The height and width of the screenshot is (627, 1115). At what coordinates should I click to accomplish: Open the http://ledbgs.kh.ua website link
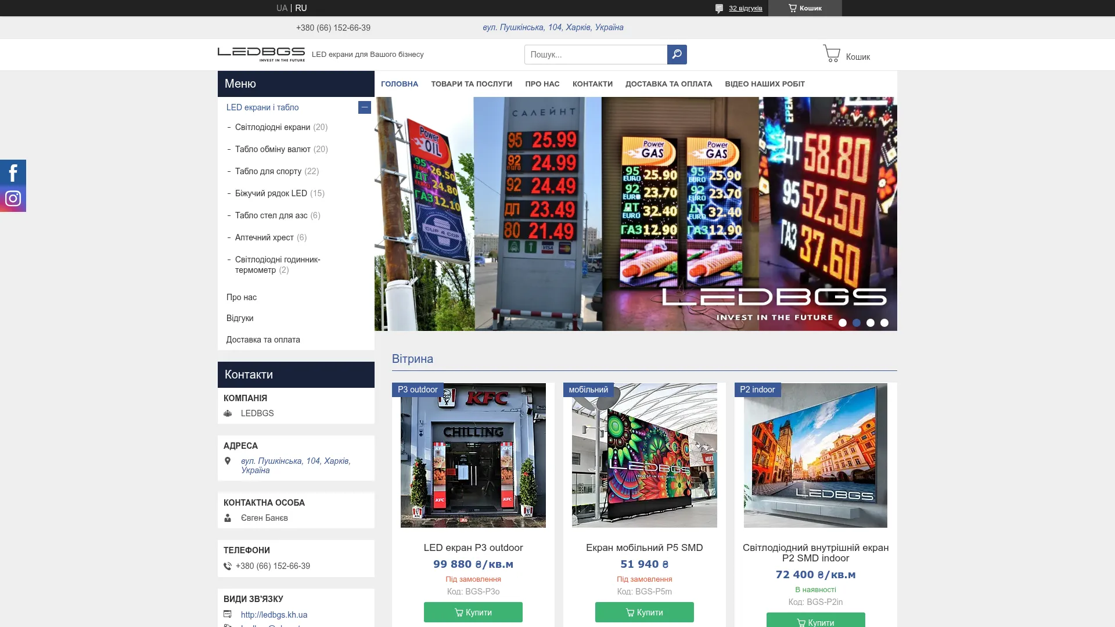coord(274,615)
